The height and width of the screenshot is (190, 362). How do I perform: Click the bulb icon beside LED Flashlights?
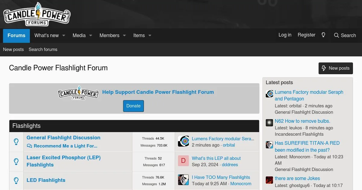point(16,180)
